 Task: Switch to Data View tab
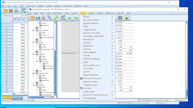(x=7, y=98)
